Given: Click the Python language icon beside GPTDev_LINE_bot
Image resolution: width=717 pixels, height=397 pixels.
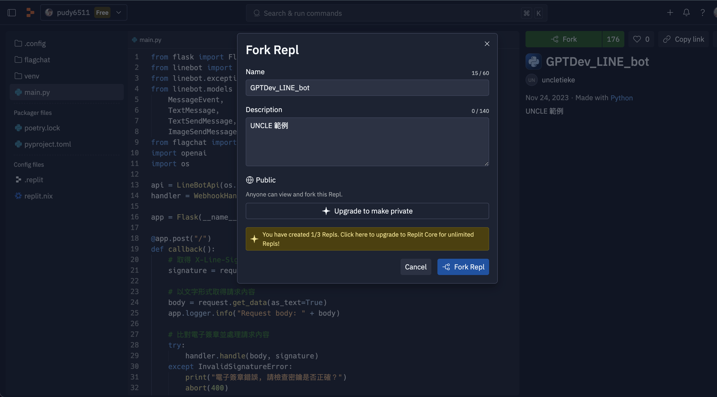Looking at the screenshot, I should pyautogui.click(x=533, y=62).
